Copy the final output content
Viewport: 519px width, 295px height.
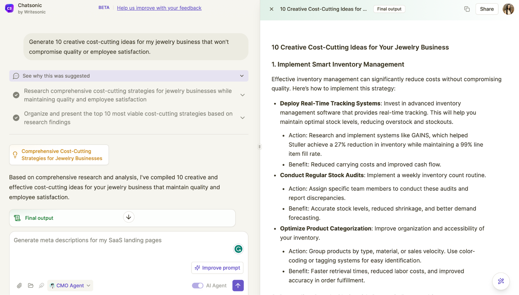pyautogui.click(x=467, y=9)
